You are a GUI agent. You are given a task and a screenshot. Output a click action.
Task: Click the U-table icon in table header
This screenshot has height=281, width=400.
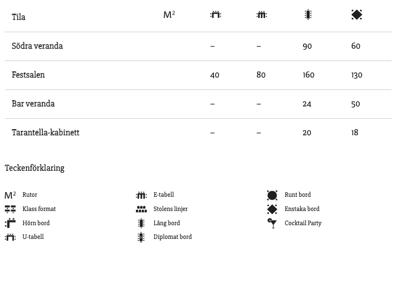(215, 15)
